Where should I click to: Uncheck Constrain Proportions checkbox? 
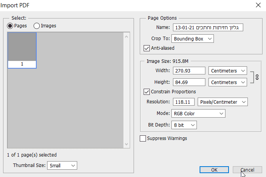[147, 92]
